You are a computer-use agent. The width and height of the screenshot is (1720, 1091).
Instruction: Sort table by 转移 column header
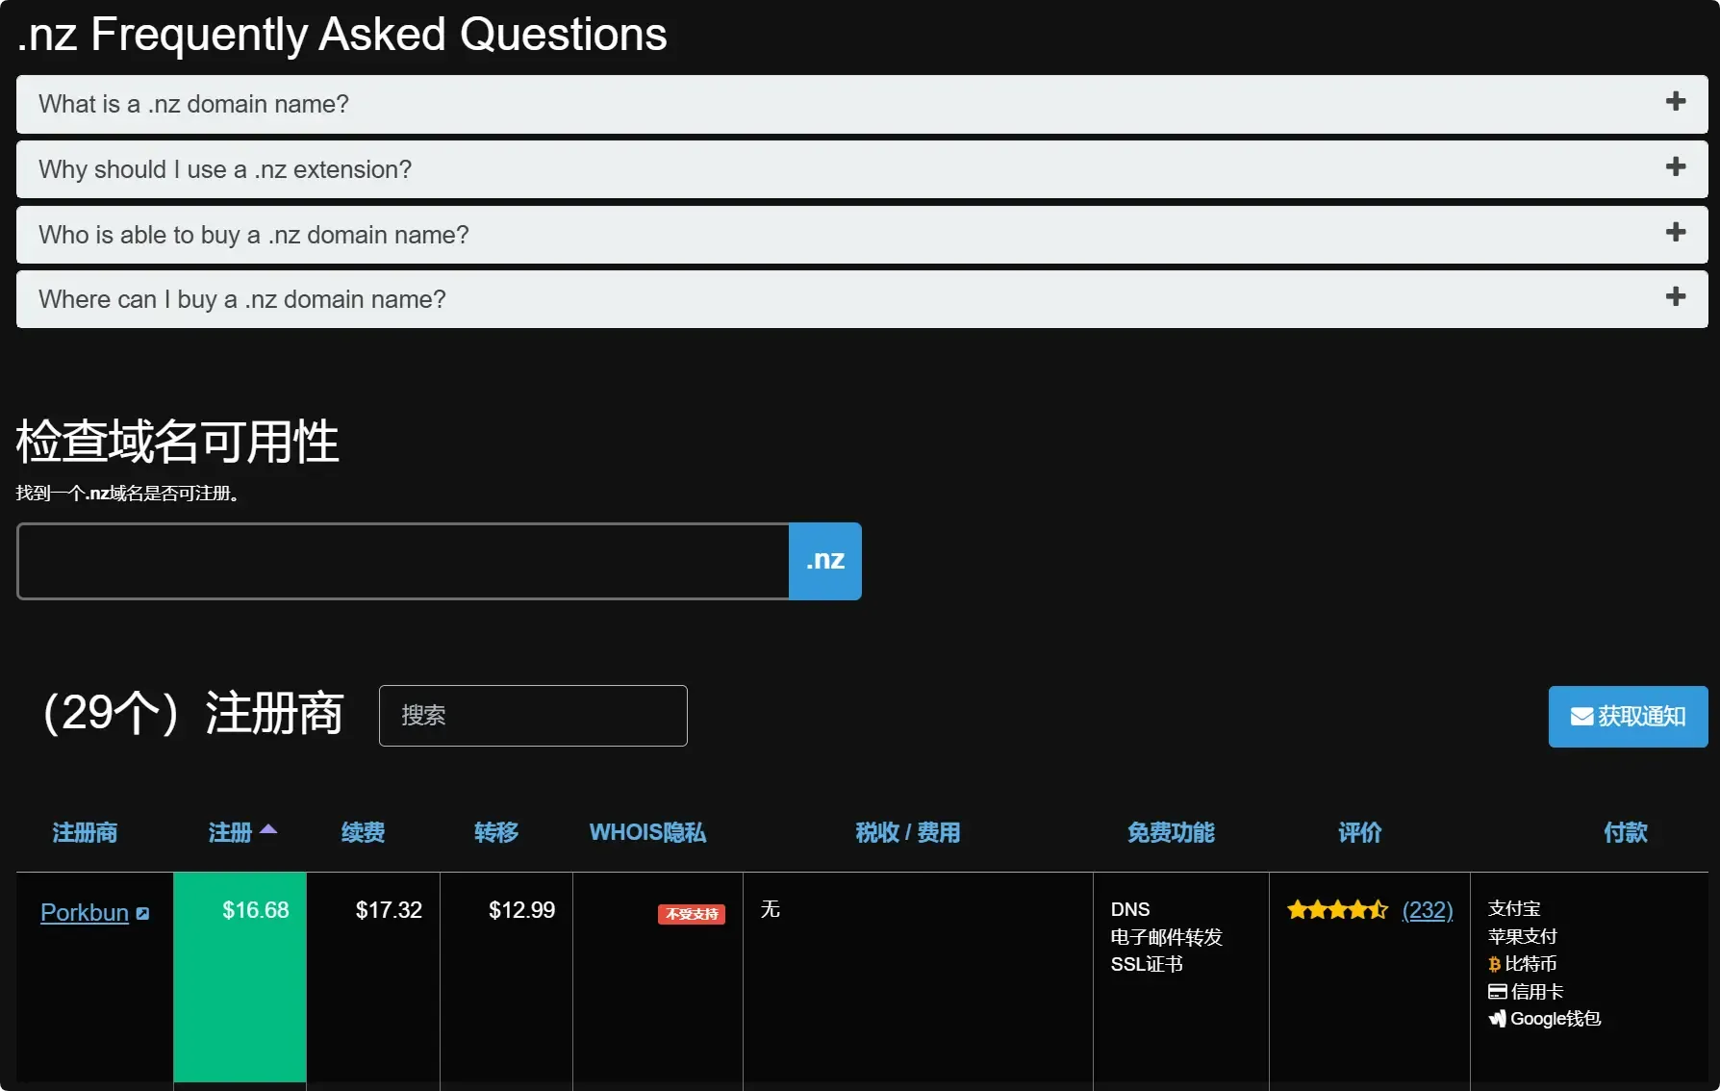tap(496, 832)
